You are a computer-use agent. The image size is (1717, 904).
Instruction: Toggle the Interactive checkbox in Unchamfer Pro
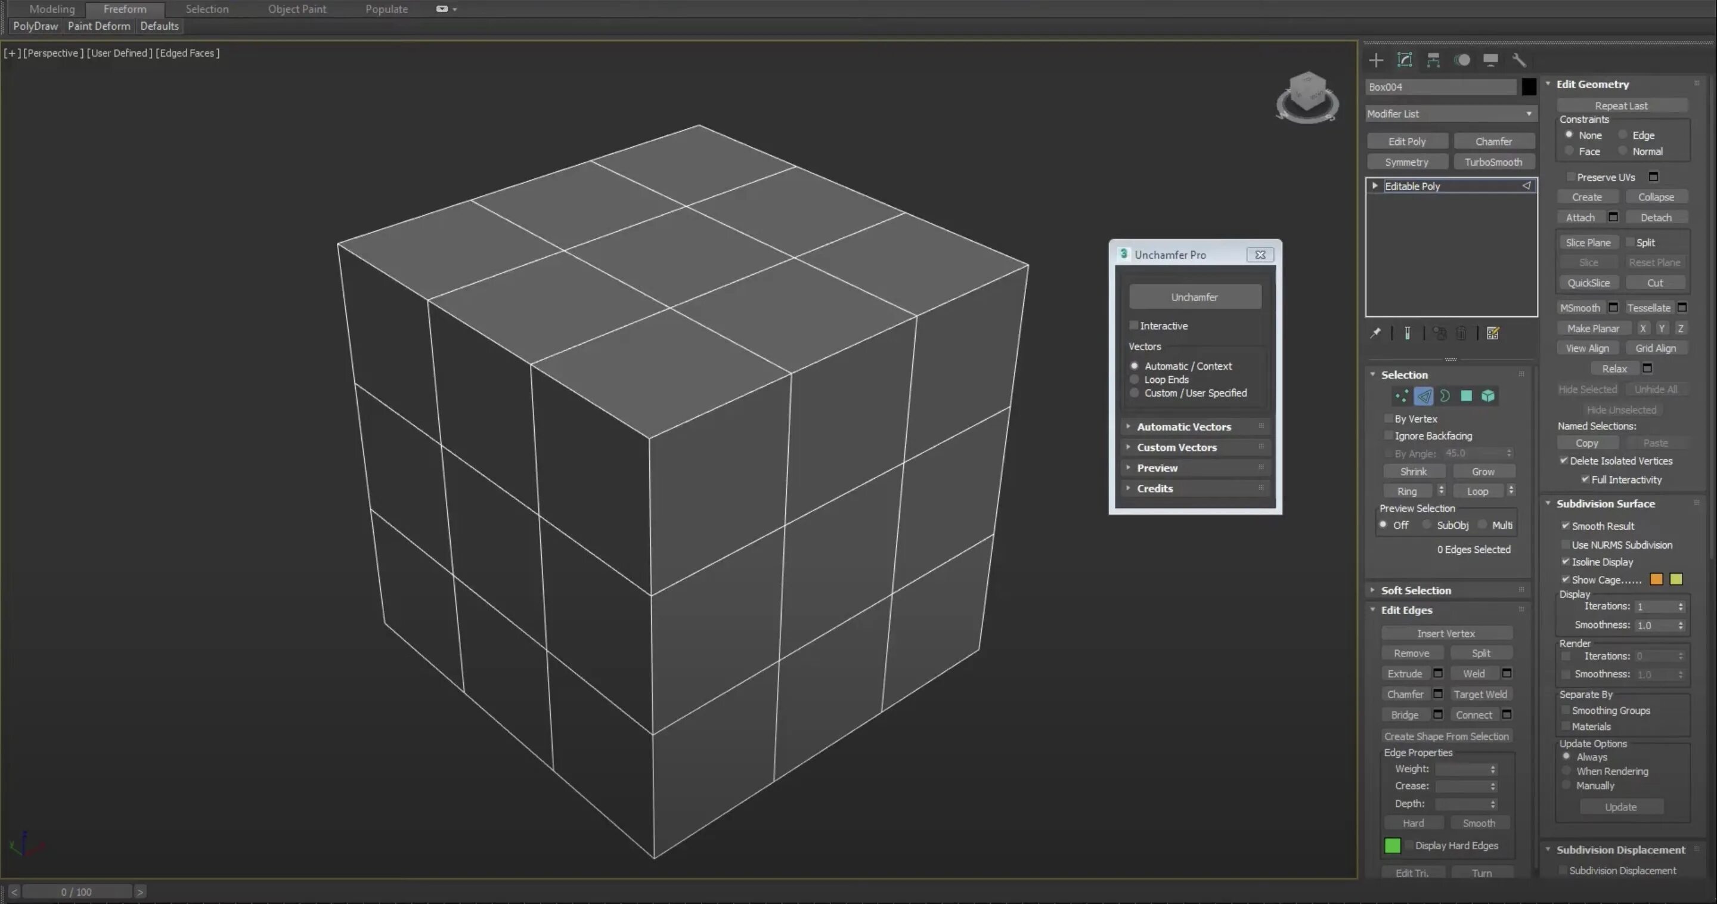click(x=1133, y=326)
